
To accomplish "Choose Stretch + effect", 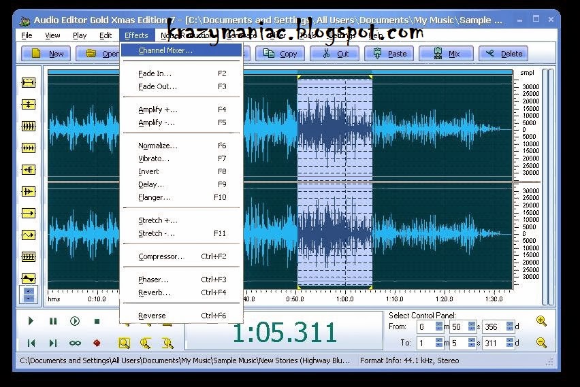I will [182, 220].
